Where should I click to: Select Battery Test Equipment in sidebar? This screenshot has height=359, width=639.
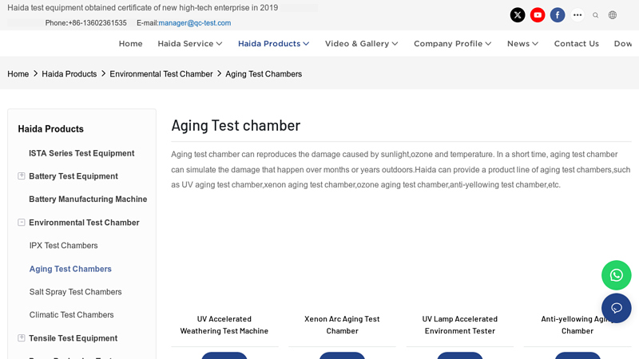coord(73,176)
